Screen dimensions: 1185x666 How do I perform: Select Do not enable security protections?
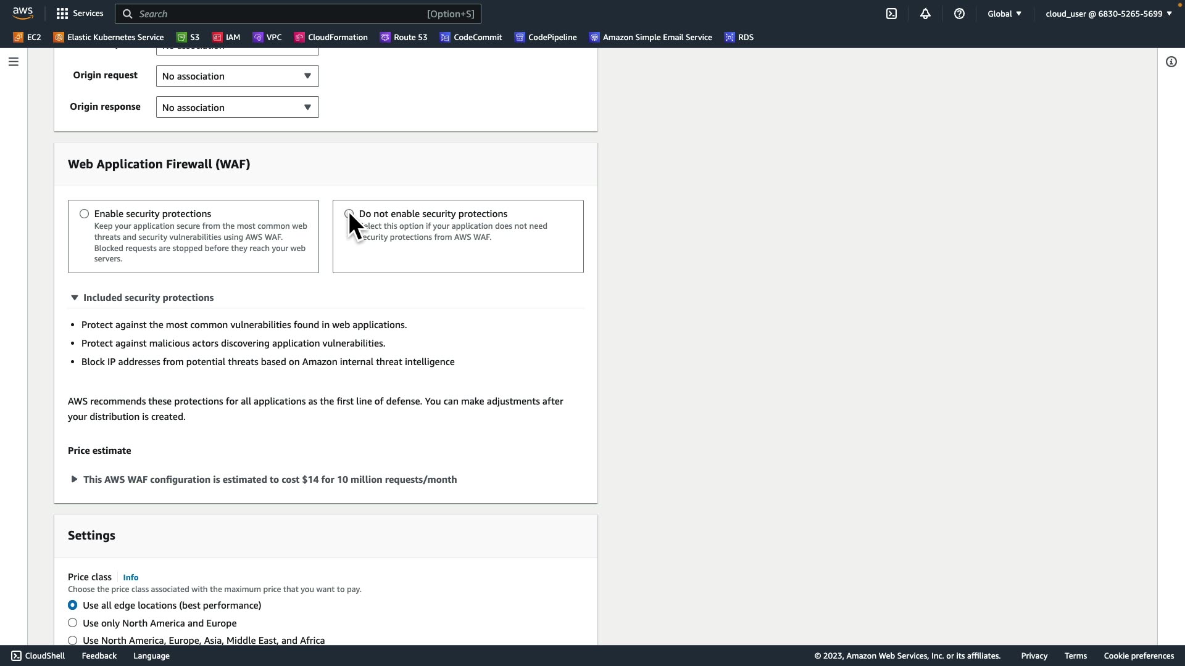[x=349, y=213]
